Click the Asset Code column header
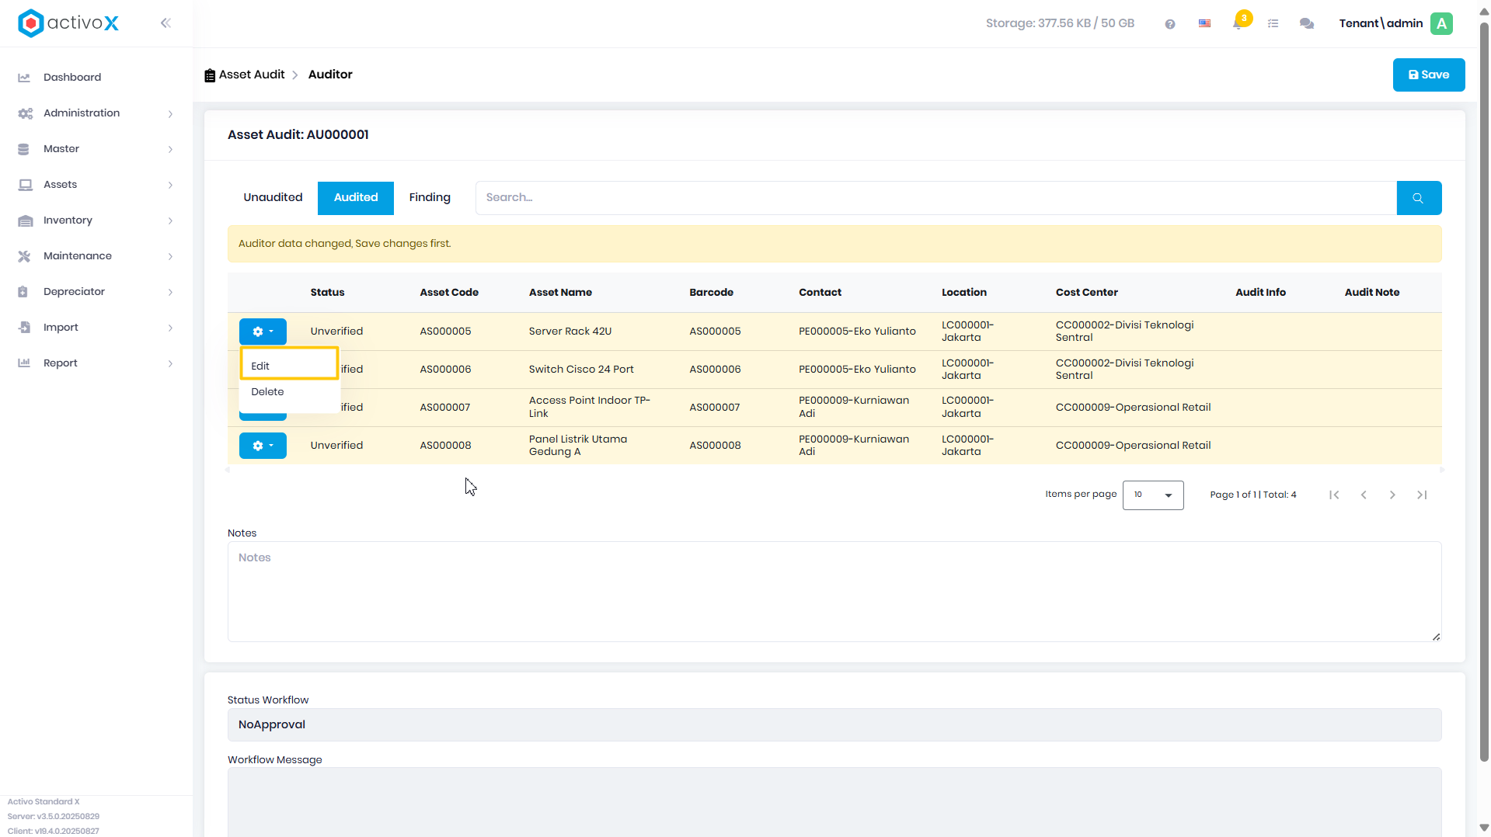 click(x=449, y=293)
